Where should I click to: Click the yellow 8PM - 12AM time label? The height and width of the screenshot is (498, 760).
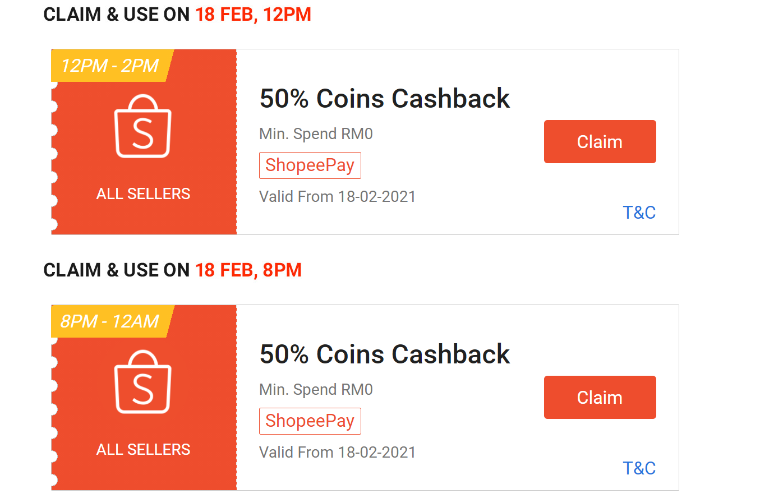point(110,321)
